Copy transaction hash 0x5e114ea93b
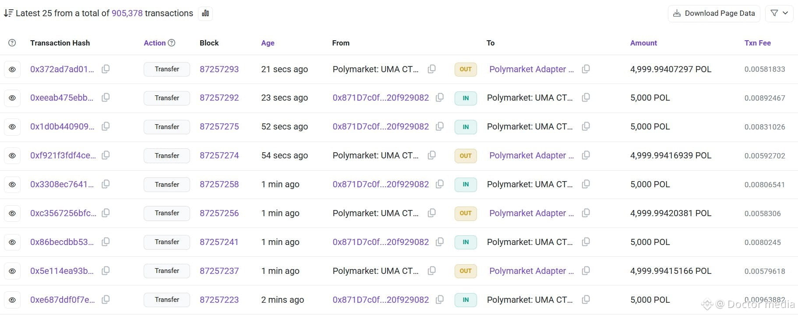Screen dimensions: 798x315 point(106,271)
